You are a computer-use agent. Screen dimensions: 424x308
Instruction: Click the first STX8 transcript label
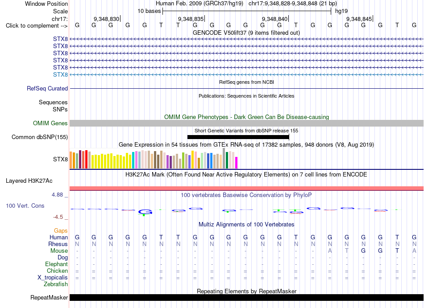pyautogui.click(x=60, y=39)
